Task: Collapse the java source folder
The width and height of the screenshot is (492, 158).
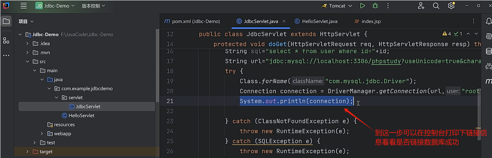Action: coord(42,80)
